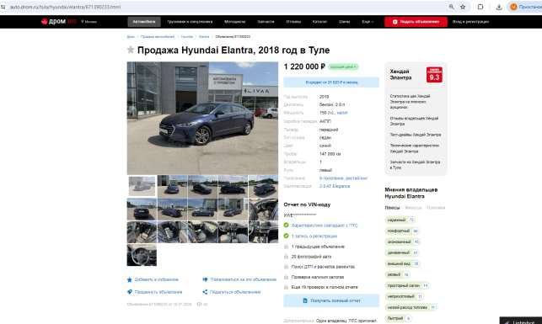Screen dimensions: 542x324
Task: Open the browser downloads icon
Action: point(499,7)
